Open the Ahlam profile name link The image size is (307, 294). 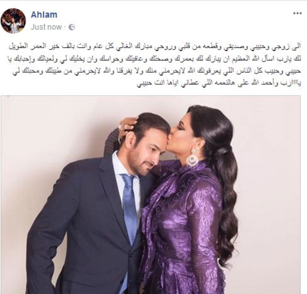pyautogui.click(x=44, y=15)
